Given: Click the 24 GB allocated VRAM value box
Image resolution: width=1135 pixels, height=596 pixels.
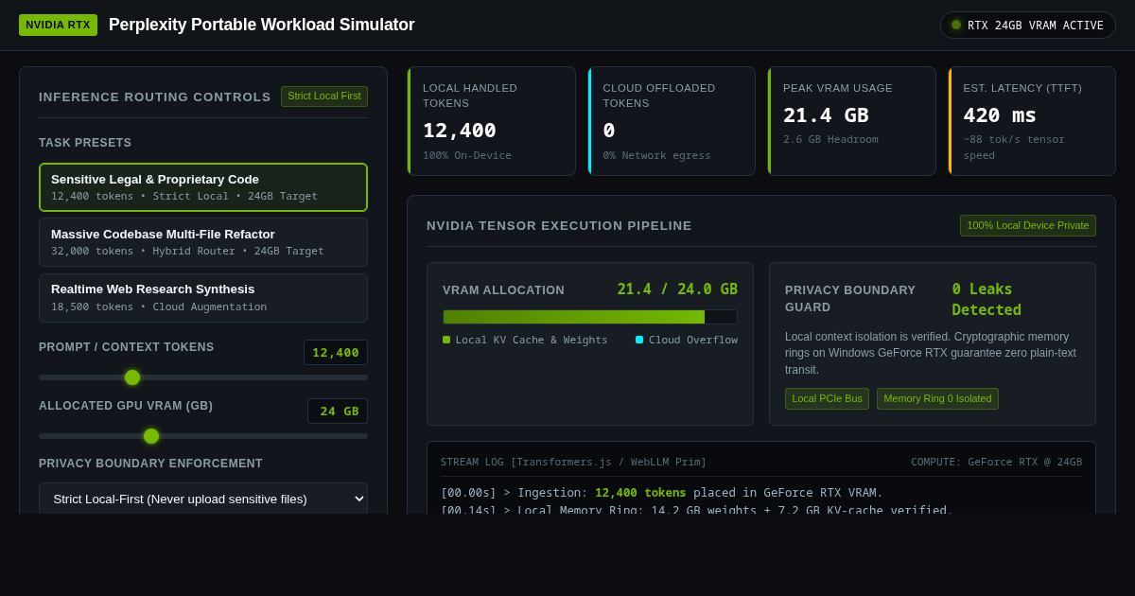Looking at the screenshot, I should point(338,412).
